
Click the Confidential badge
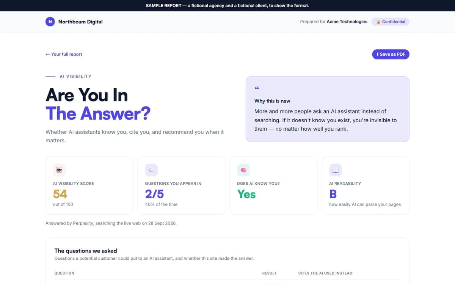391,22
